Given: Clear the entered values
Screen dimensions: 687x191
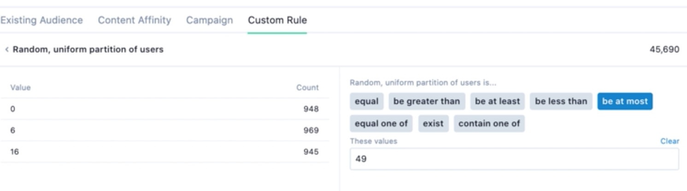Looking at the screenshot, I should (x=669, y=141).
